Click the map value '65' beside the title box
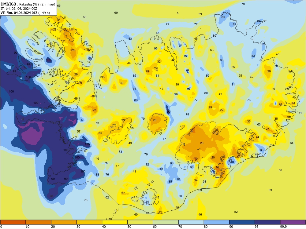 (59, 5)
